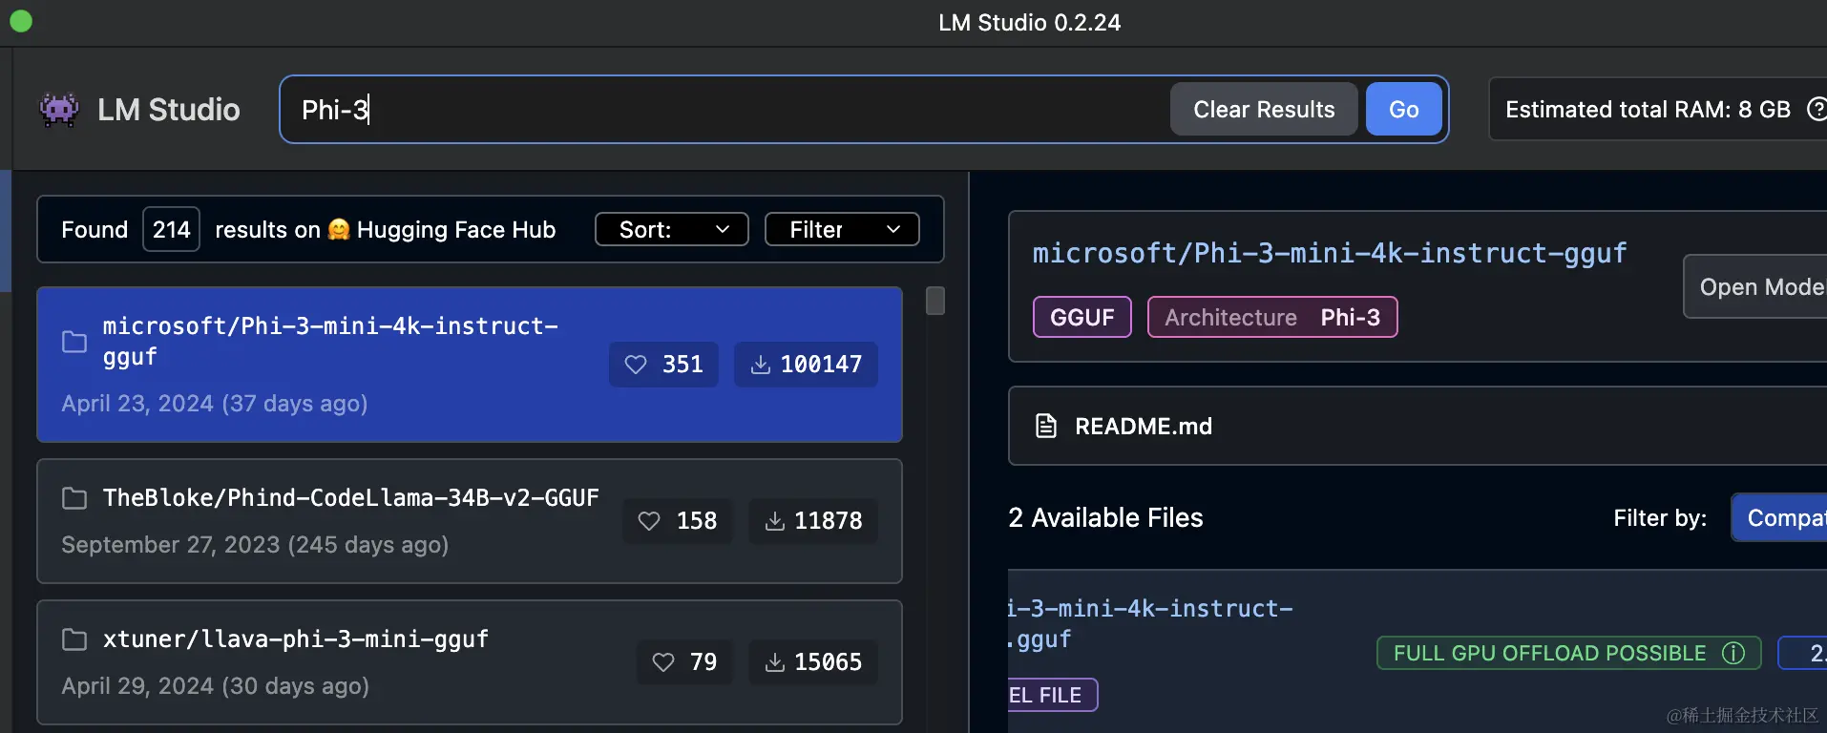Image resolution: width=1827 pixels, height=733 pixels.
Task: Select microsoft/Phi-3-mini-4k-instruct-gguf in the results list
Action: (x=470, y=365)
